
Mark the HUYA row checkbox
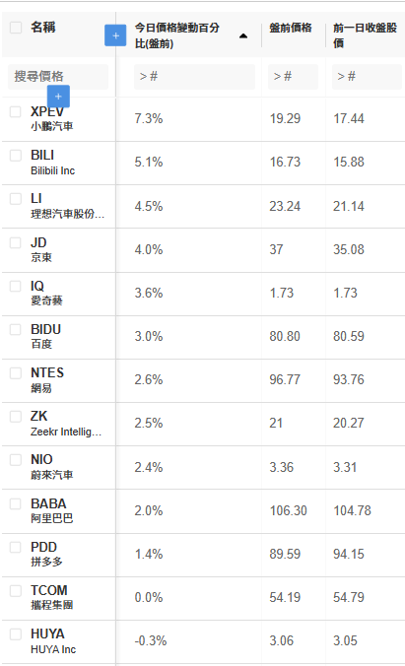tap(16, 634)
